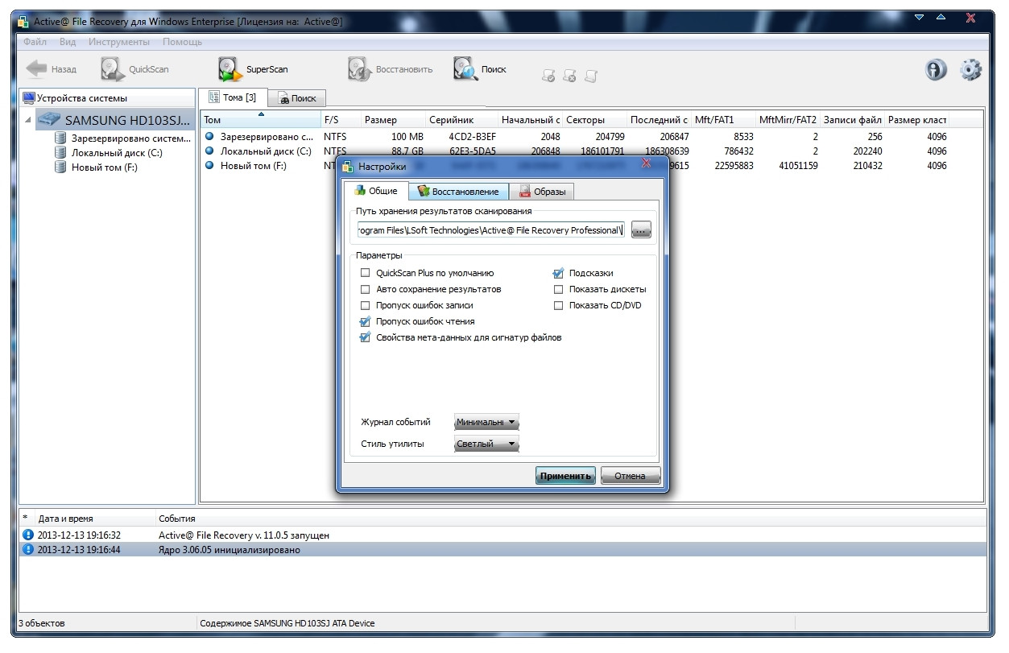Close the Настройки dialog
The width and height of the screenshot is (1009, 653).
[646, 163]
